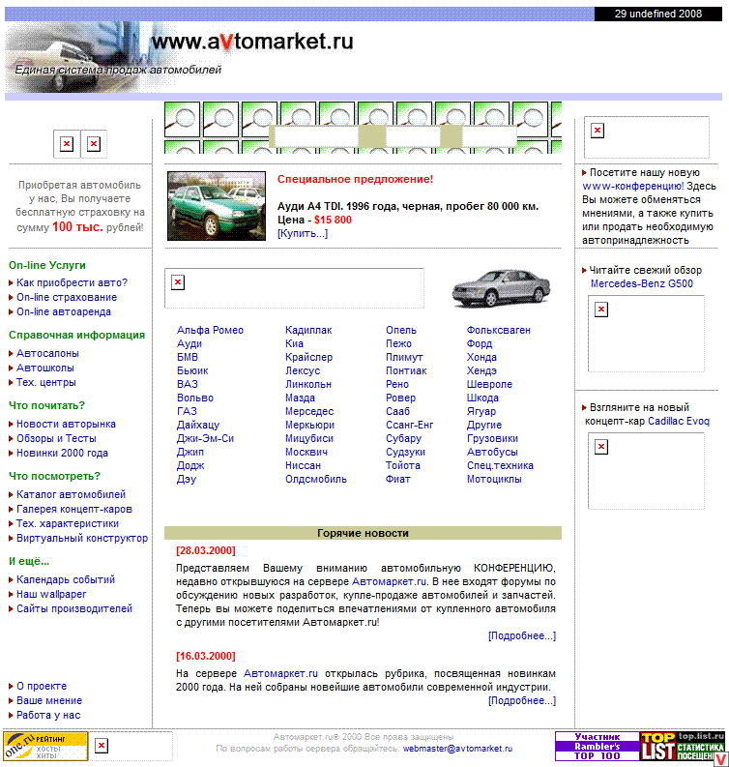Email webmaster@avtomarket.ru from the footer
The height and width of the screenshot is (767, 729).
pos(457,749)
